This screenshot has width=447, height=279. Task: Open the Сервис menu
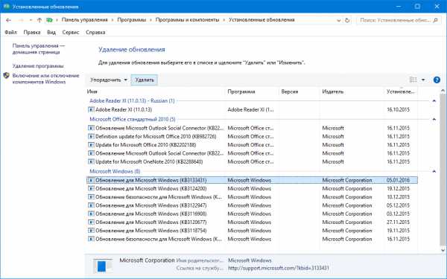[71, 33]
